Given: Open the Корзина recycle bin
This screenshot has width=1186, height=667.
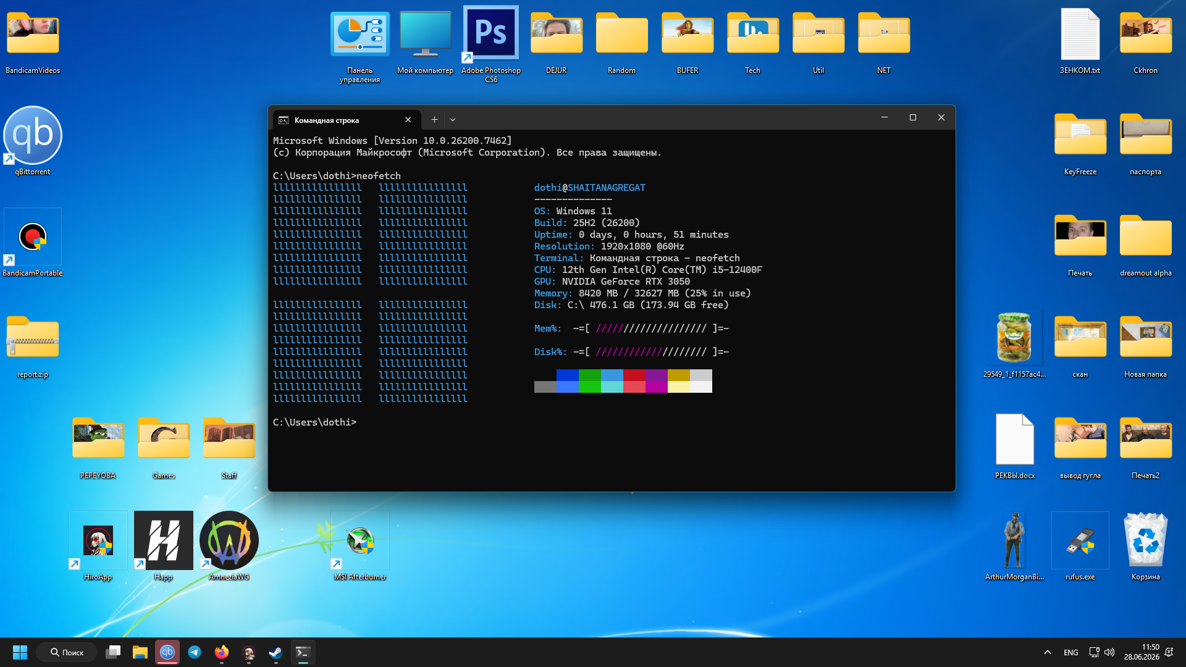Looking at the screenshot, I should [x=1146, y=547].
